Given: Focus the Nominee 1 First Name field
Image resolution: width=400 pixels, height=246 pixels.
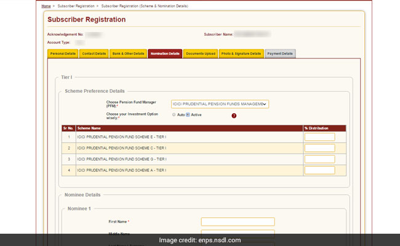Looking at the screenshot, I should coord(238,222).
